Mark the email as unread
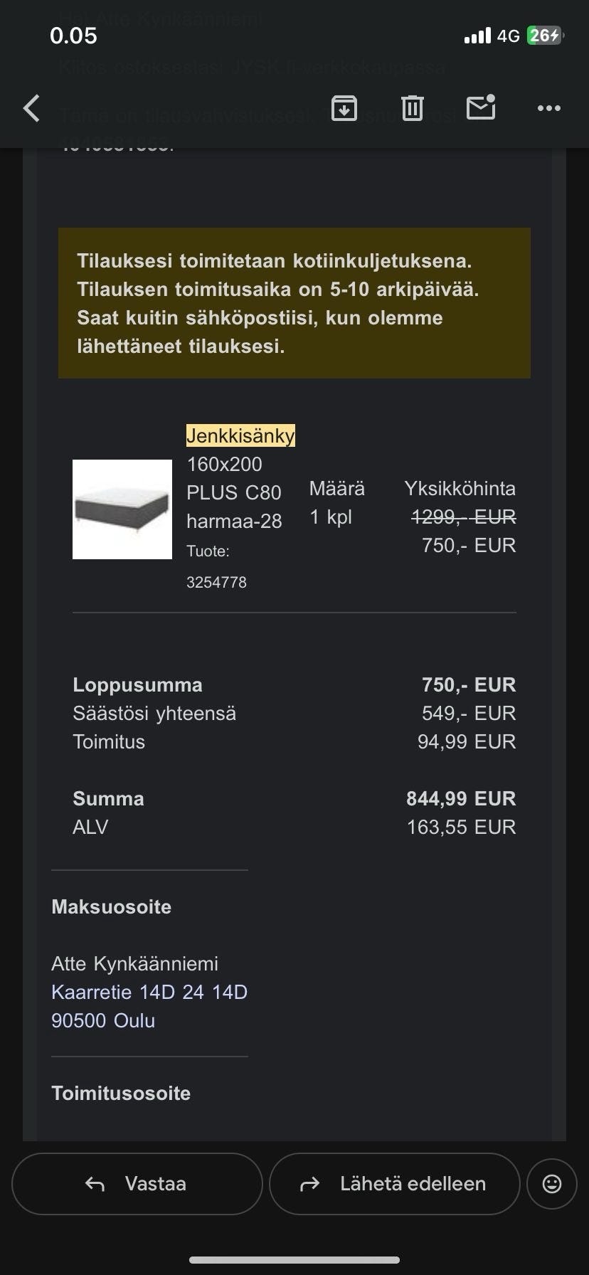 point(481,108)
